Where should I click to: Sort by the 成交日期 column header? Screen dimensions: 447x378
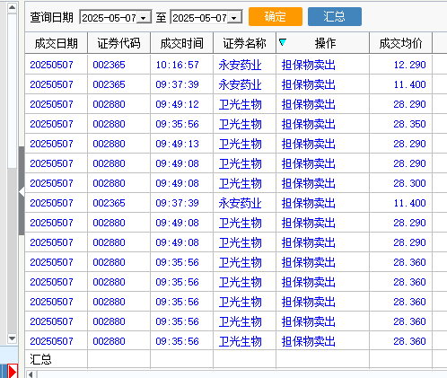pyautogui.click(x=57, y=43)
